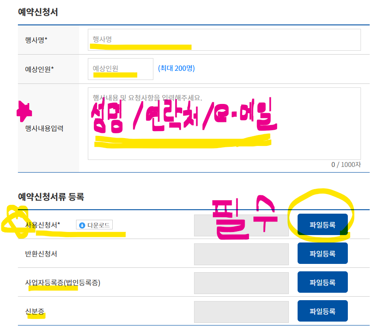This screenshot has width=371, height=329.
Task: Click the gray file name box for 신분증
Action: pyautogui.click(x=241, y=312)
